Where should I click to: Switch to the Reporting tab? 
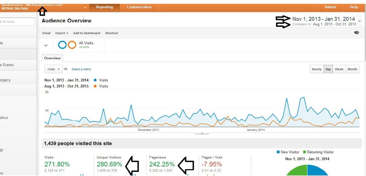104,7
